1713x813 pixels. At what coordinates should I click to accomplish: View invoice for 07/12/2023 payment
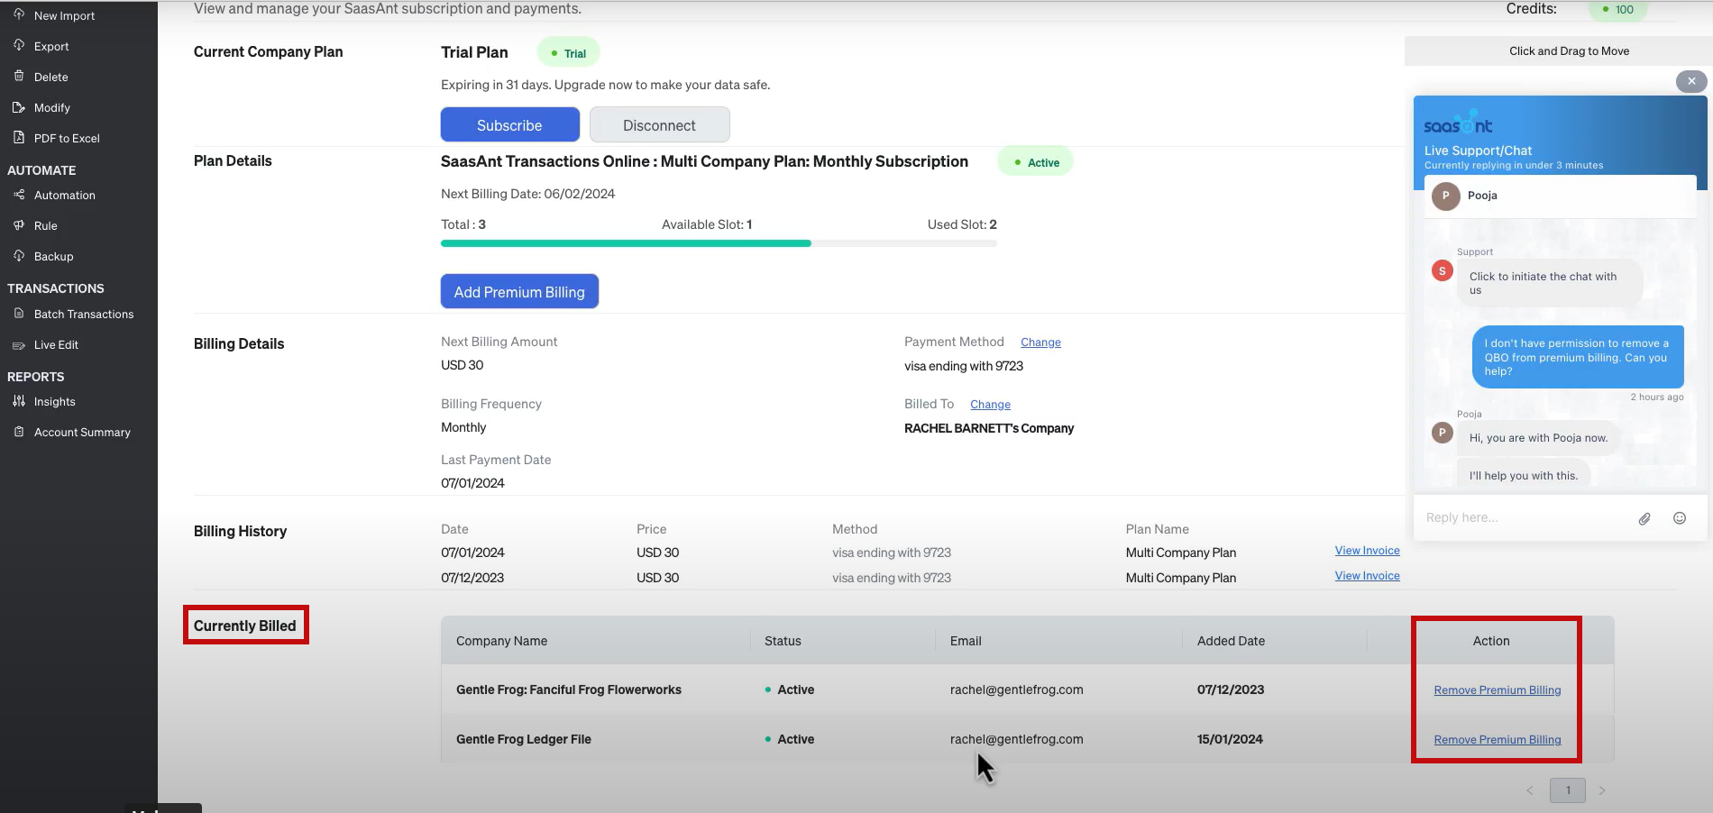[1367, 576]
